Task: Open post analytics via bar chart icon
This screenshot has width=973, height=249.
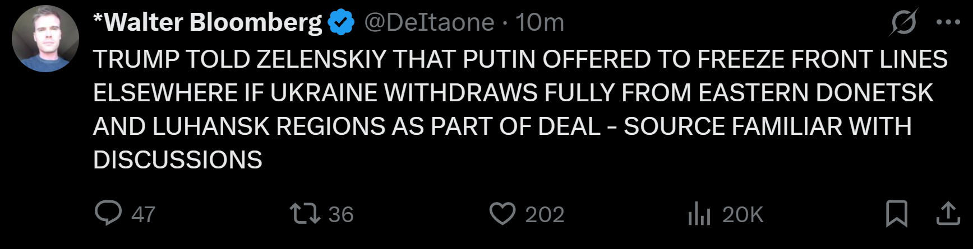Action: 699,214
